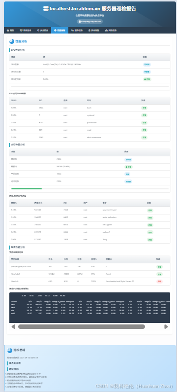Click ukui-screensaver in the CPU process table
This screenshot has height=392, width=177.
pos(94,138)
